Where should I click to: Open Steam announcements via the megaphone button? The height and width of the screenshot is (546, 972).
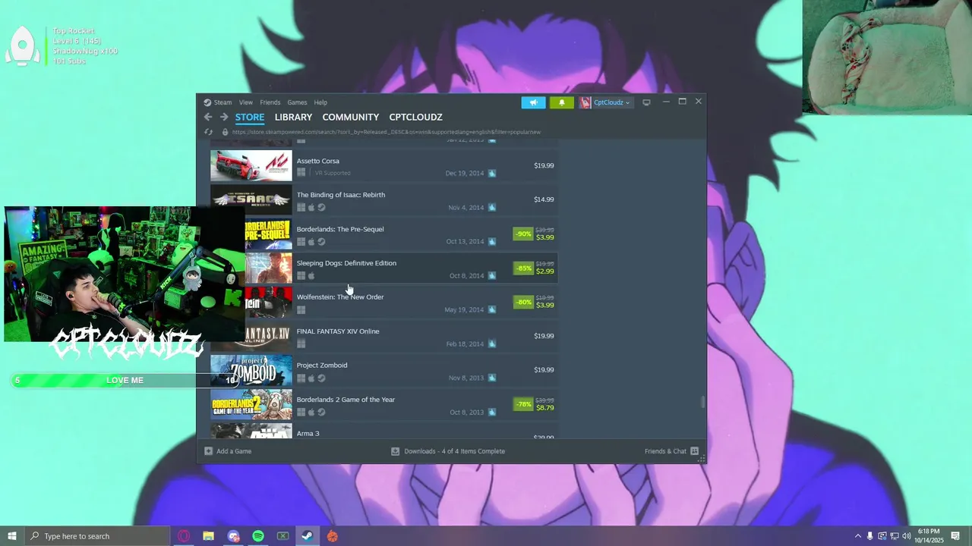pyautogui.click(x=533, y=102)
